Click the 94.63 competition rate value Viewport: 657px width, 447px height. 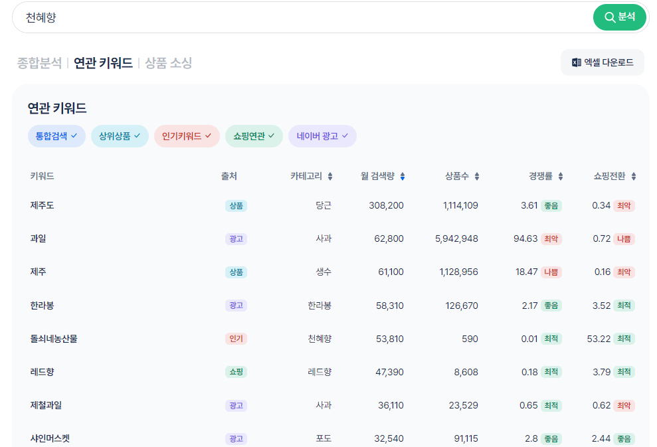(525, 238)
